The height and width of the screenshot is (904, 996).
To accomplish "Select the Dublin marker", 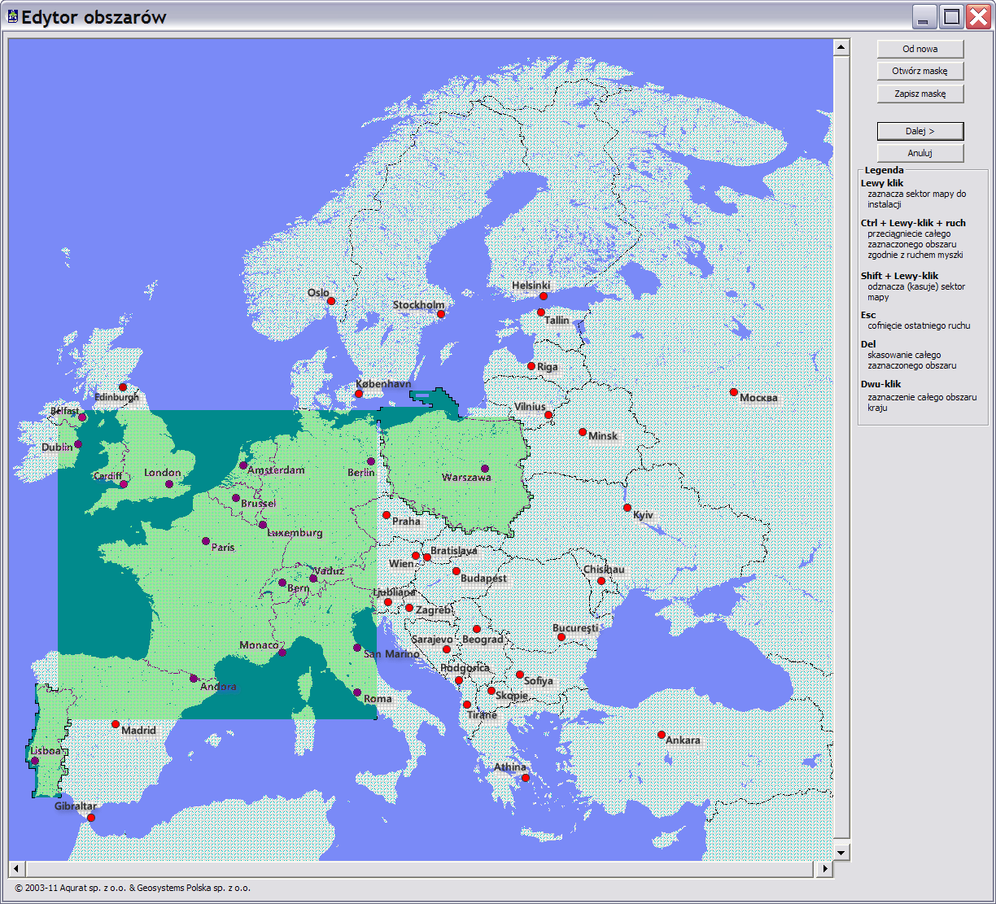I will pos(78,445).
